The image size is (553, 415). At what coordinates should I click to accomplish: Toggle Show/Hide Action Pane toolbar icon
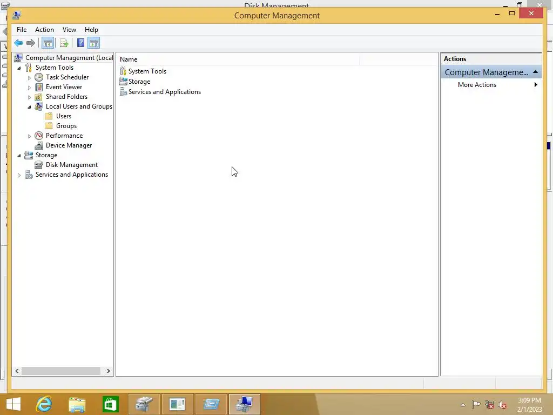point(94,43)
